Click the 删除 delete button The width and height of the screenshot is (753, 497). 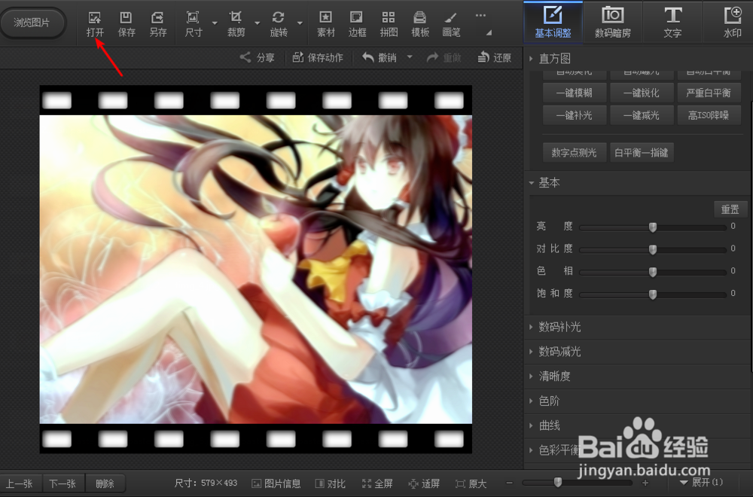point(105,483)
